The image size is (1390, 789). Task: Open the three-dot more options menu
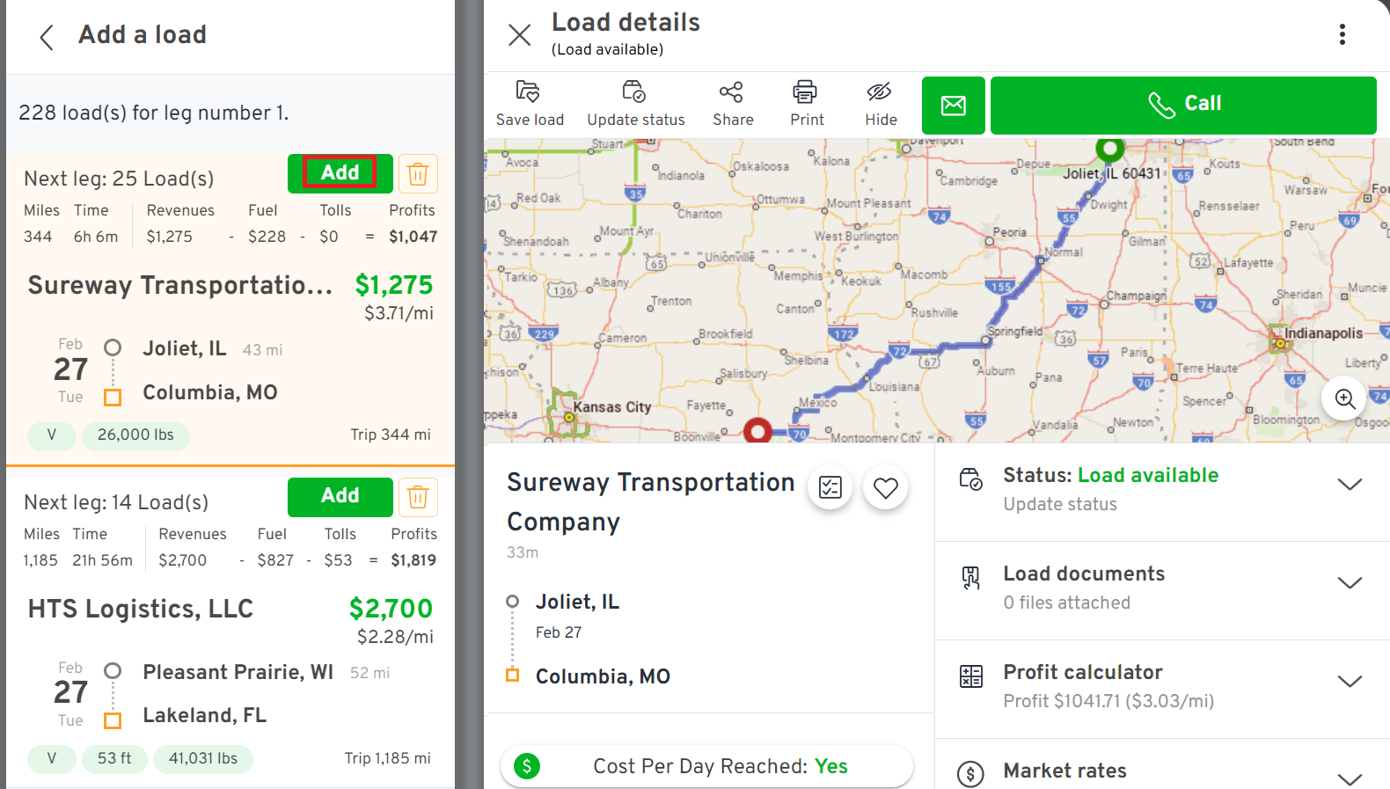[1342, 34]
